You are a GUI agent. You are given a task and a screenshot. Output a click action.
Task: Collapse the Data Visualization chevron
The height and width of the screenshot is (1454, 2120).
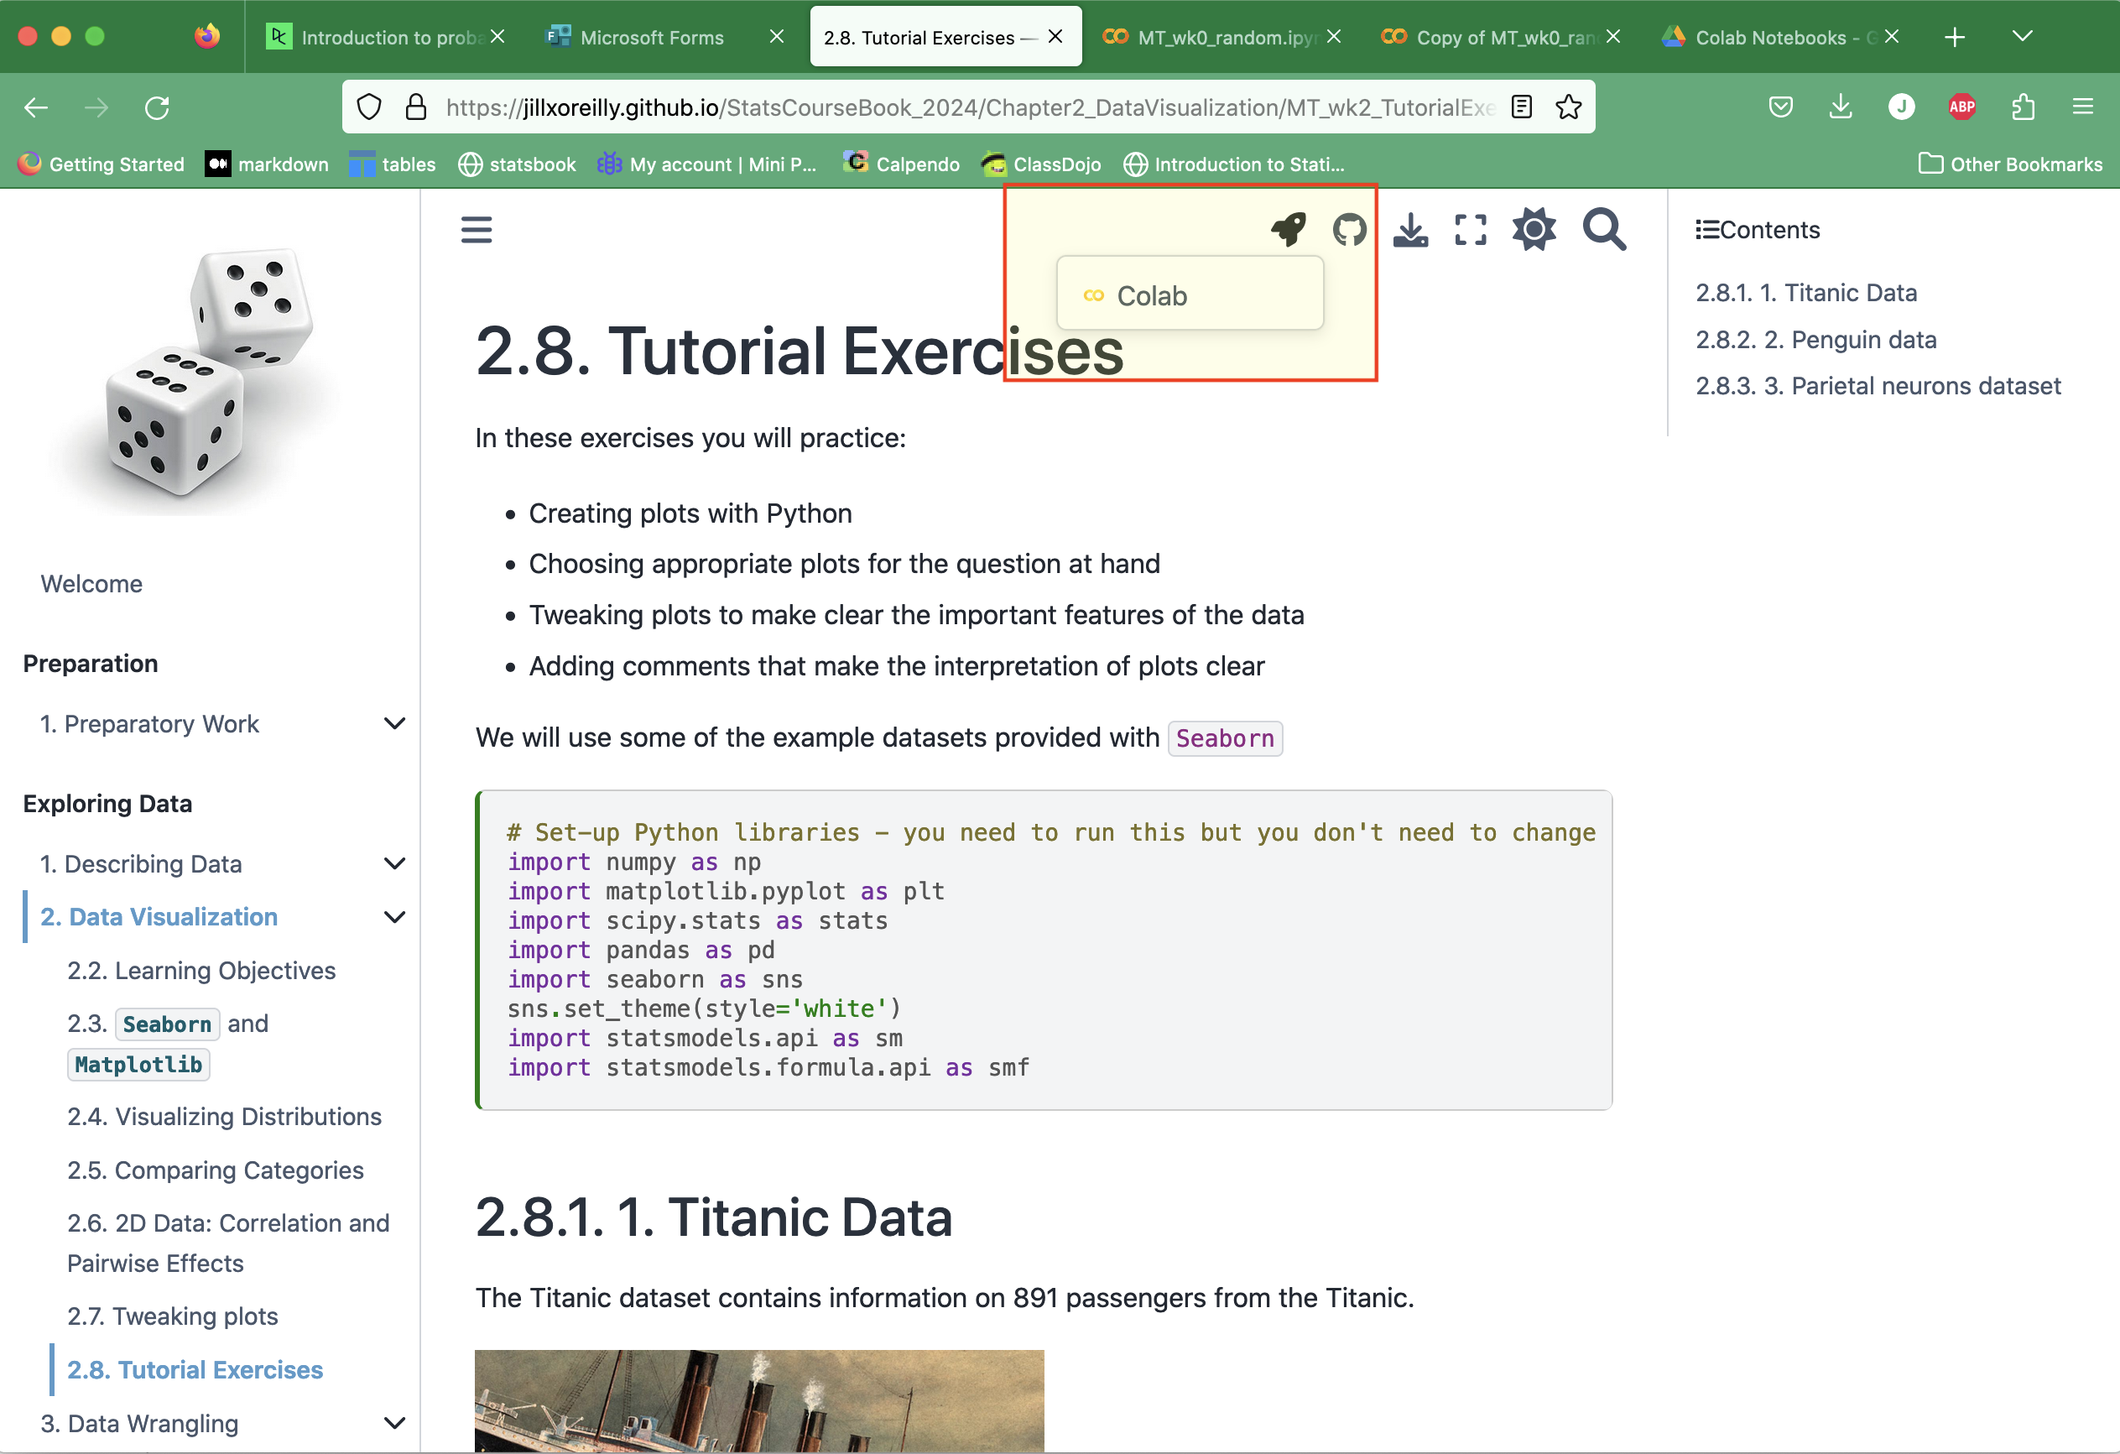[x=394, y=917]
